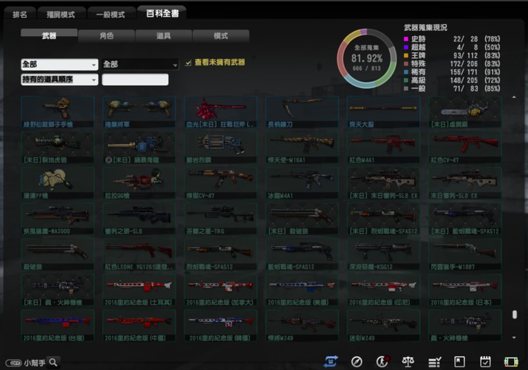The height and width of the screenshot is (370, 528).
Task: Open the balance scales icon
Action: (408, 362)
